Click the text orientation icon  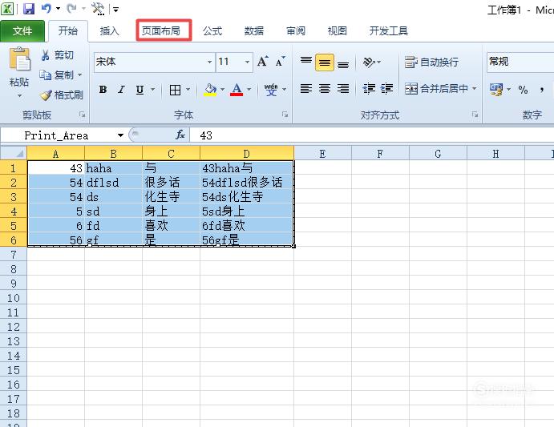pos(370,62)
